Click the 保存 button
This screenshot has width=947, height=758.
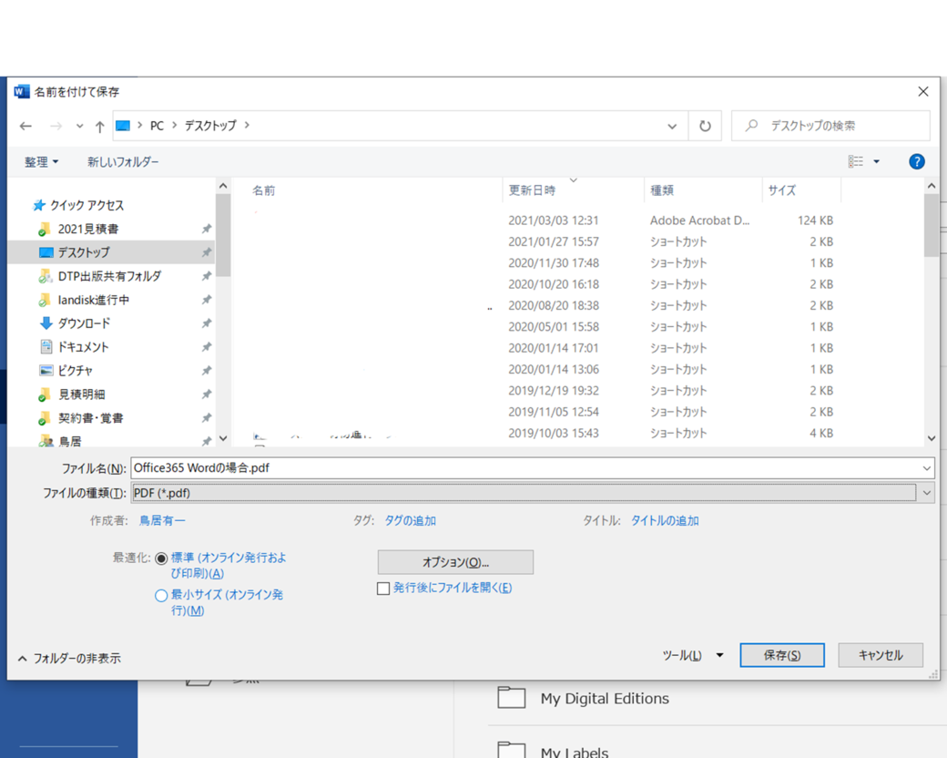pyautogui.click(x=781, y=655)
